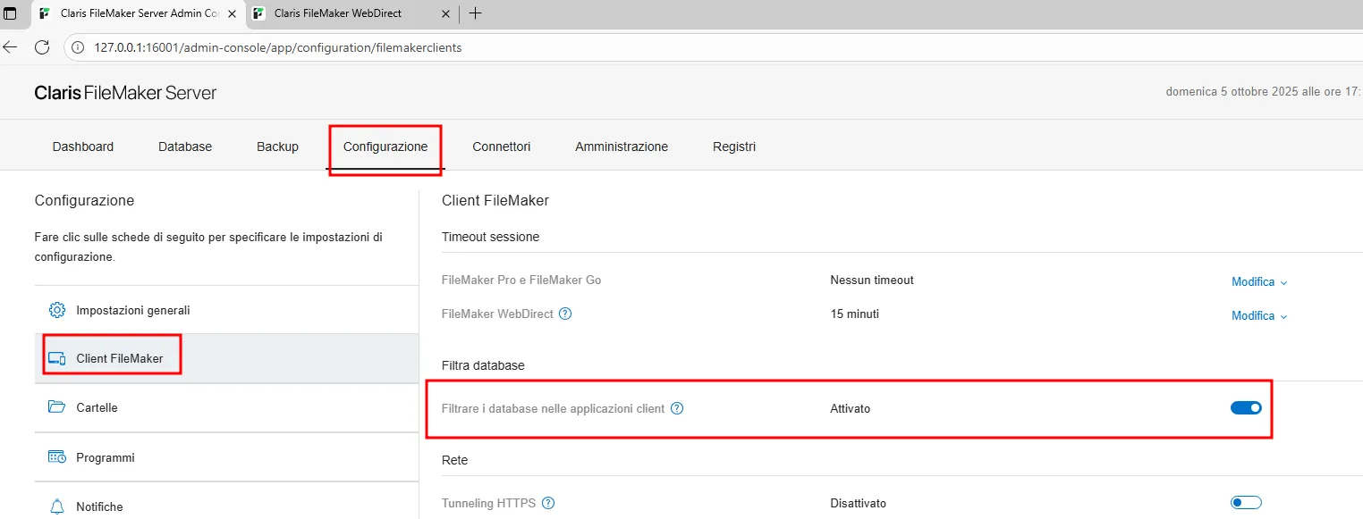
Task: Open the Cartelle folder icon
Action: click(56, 407)
